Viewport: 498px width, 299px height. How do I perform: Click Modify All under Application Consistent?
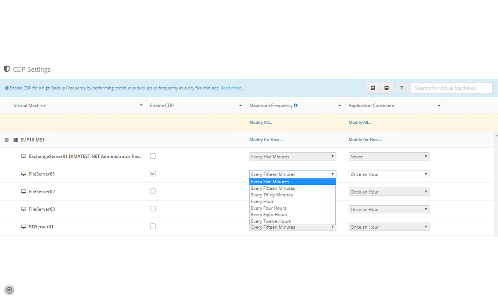click(360, 123)
